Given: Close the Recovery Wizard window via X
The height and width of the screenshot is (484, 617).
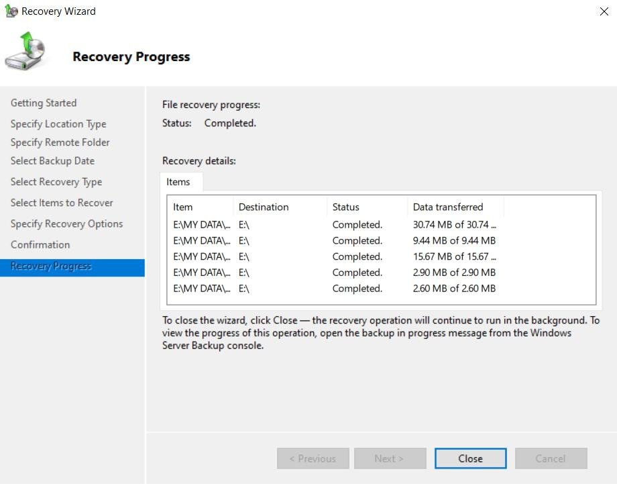Looking at the screenshot, I should 604,11.
